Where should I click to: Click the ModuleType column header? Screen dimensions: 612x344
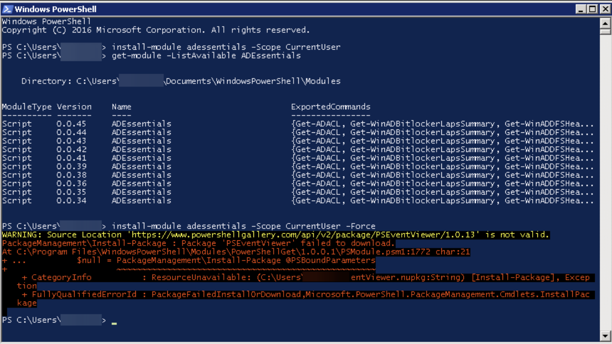coord(27,107)
